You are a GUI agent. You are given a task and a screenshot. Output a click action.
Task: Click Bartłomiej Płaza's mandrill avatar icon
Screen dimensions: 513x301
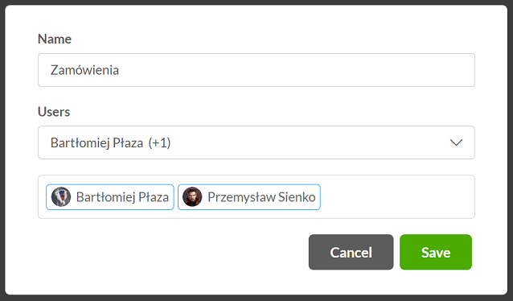[61, 197]
